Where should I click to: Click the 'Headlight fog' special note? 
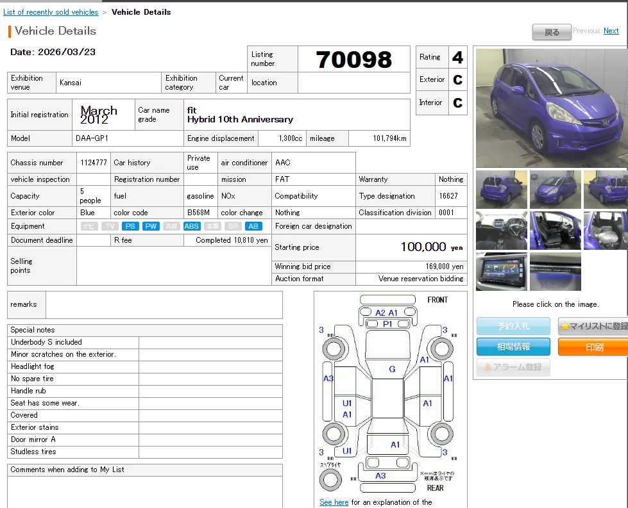pos(33,366)
